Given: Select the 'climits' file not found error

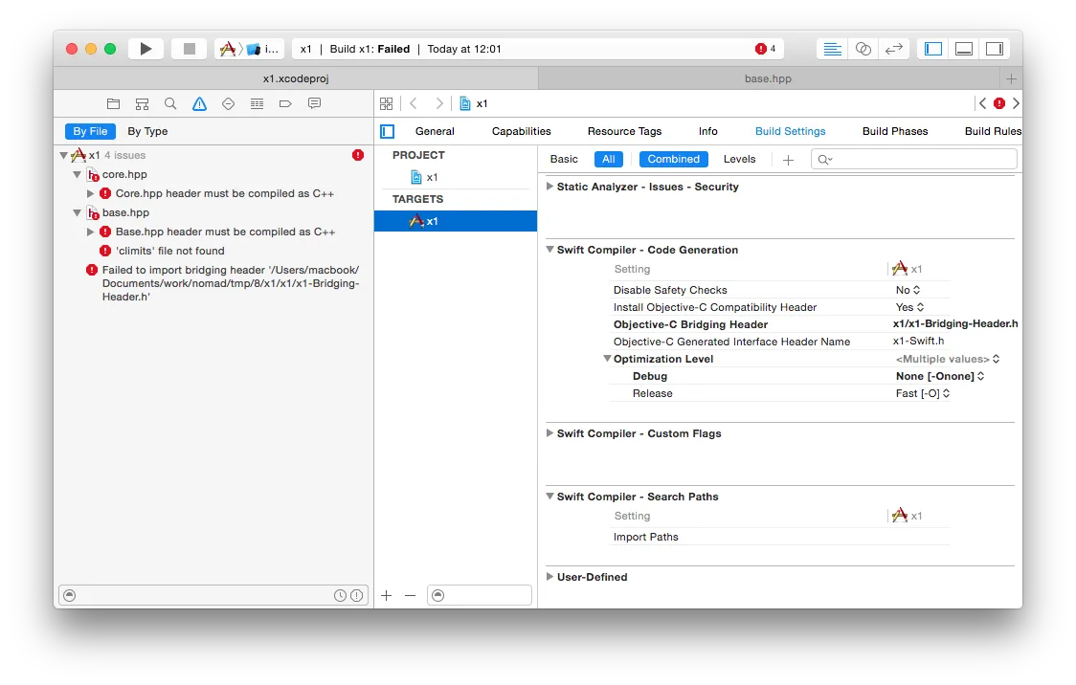Looking at the screenshot, I should tap(169, 251).
